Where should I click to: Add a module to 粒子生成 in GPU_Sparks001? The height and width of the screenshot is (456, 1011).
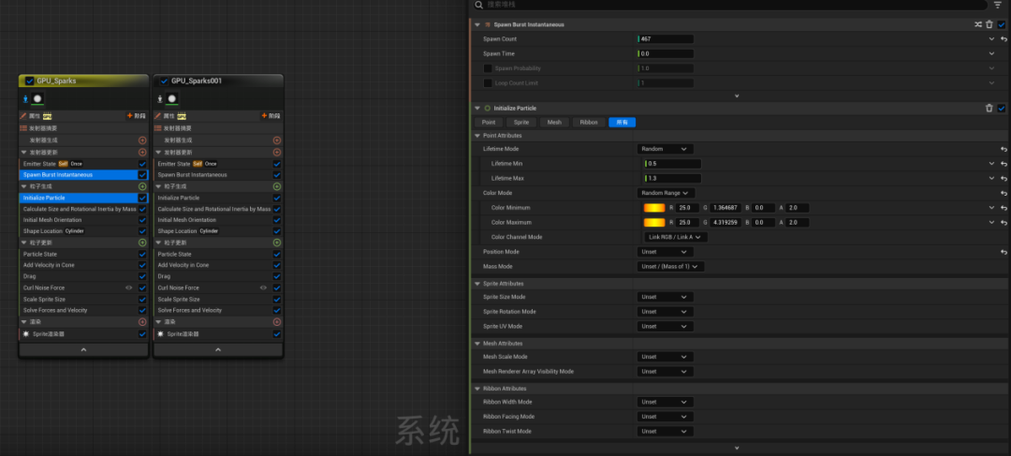(x=277, y=186)
